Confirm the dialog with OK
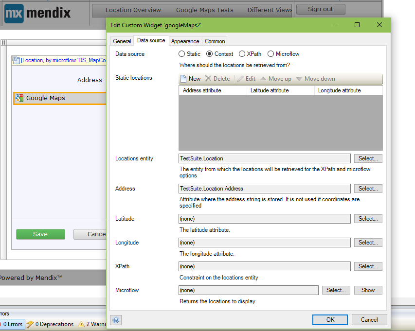This screenshot has height=331, width=415. [330, 320]
